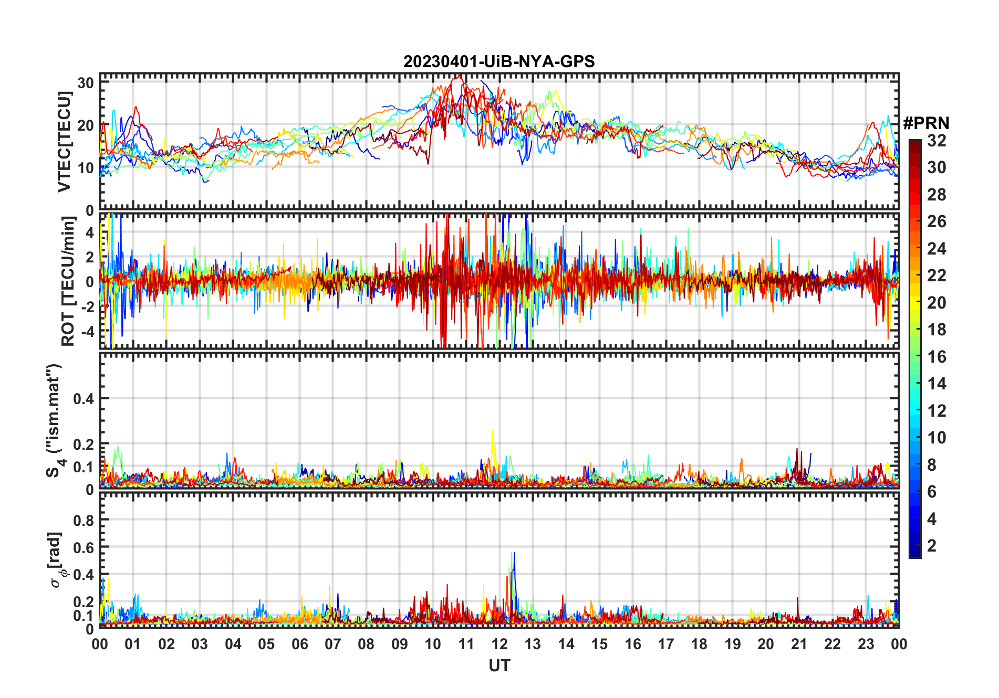The image size is (999, 698).
Task: Select σφ axis tick label 0.6
Action: click(x=84, y=547)
